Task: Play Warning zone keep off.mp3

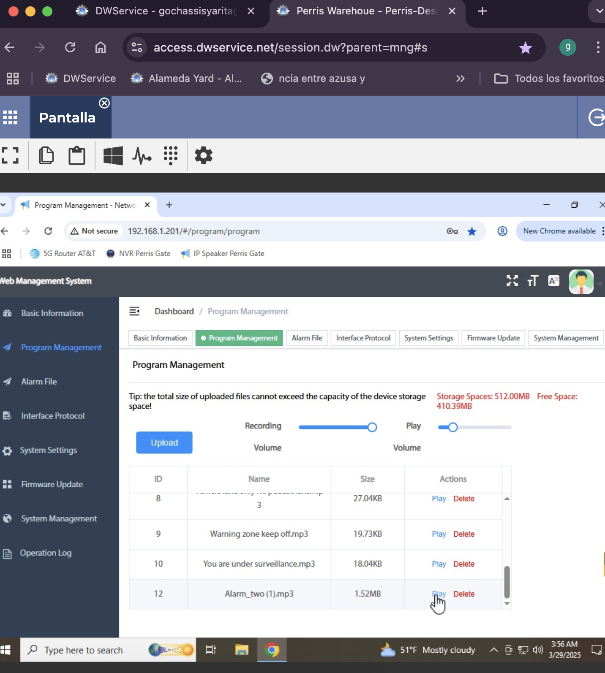Action: pyautogui.click(x=439, y=534)
